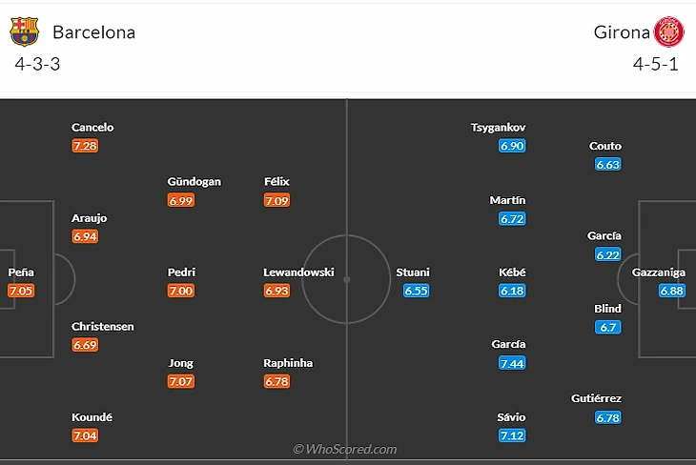Select Christensen's player name
The width and height of the screenshot is (696, 465).
(102, 327)
